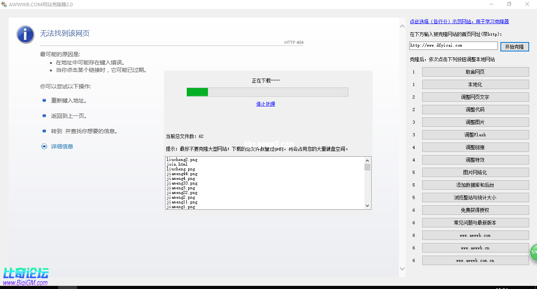Click the file list scroll-down arrow
This screenshot has height=289, width=537.
tap(368, 205)
